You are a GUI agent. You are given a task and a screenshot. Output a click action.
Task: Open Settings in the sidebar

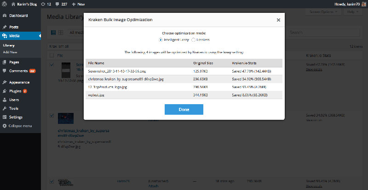click(x=16, y=117)
